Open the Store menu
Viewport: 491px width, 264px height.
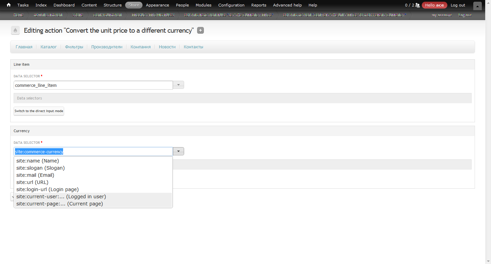click(x=134, y=5)
